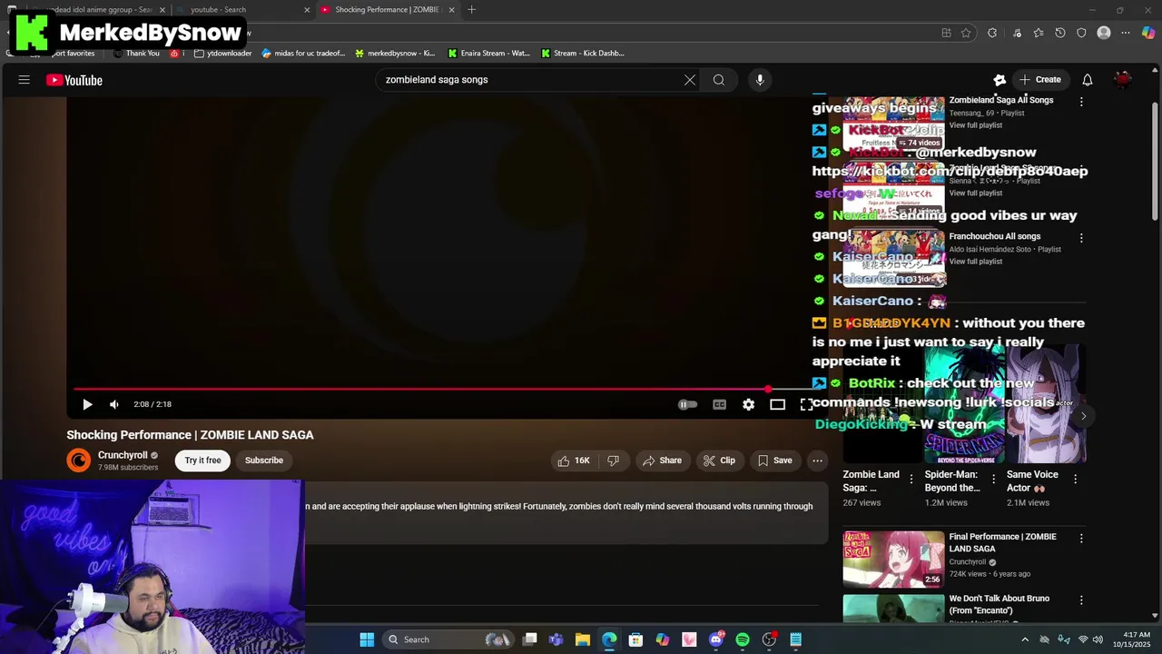
Task: Open options for Same Voice Actor short
Action: coord(1076,479)
